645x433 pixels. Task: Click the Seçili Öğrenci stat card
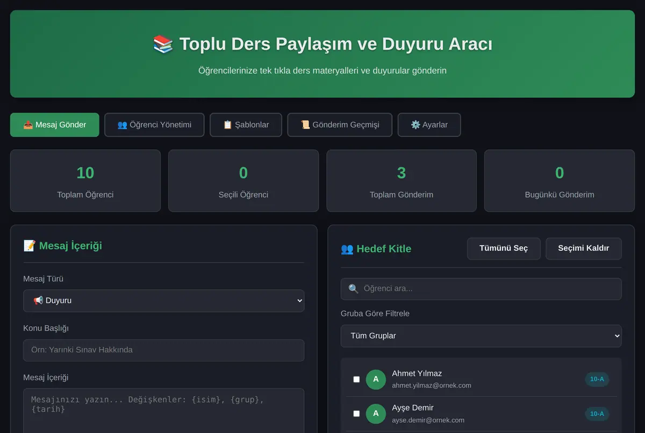coord(243,181)
